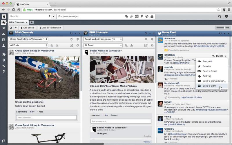232x145 pixels.
Task: Click the search magnifier icon
Action: (x=220, y=17)
